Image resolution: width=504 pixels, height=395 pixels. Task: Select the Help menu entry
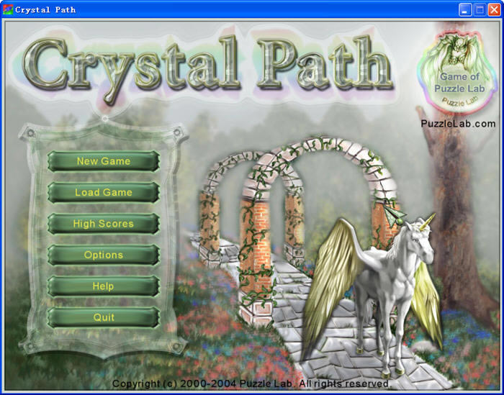click(103, 286)
